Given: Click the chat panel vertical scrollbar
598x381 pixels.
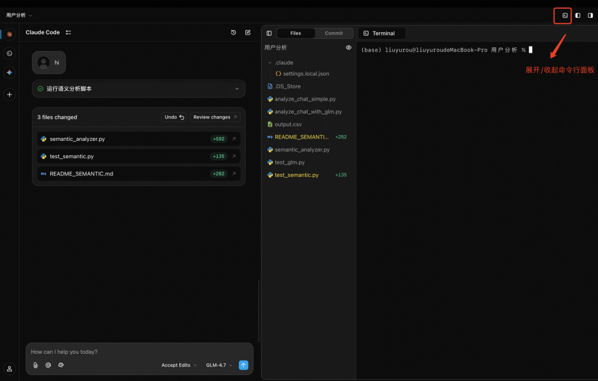Looking at the screenshot, I should click(259, 312).
